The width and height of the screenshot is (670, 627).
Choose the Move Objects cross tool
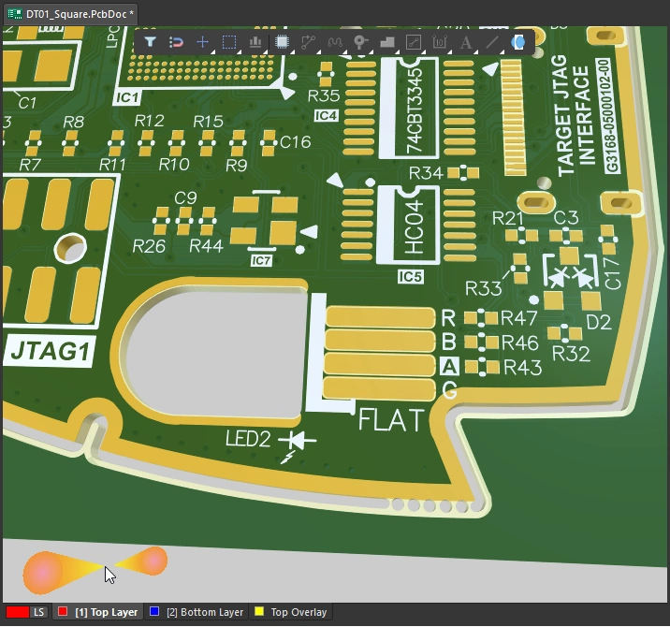click(202, 42)
